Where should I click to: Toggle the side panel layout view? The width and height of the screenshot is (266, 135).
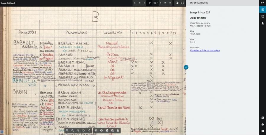pyautogui.click(x=177, y=3)
